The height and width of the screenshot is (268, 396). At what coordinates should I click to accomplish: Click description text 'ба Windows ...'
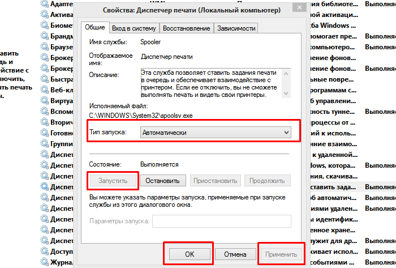[x=333, y=25]
